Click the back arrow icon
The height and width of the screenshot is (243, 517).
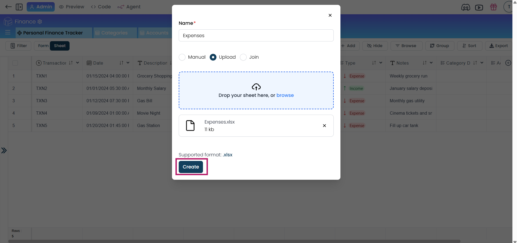(x=8, y=7)
